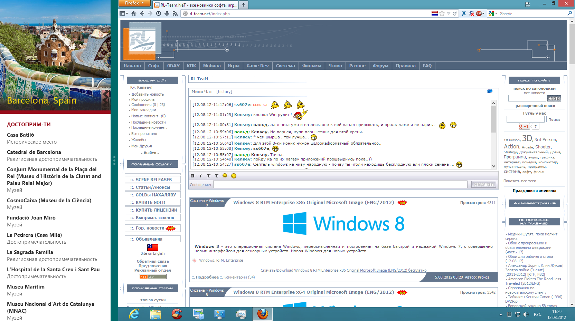
Task: Click the search magnifier icon
Action: 569,13
